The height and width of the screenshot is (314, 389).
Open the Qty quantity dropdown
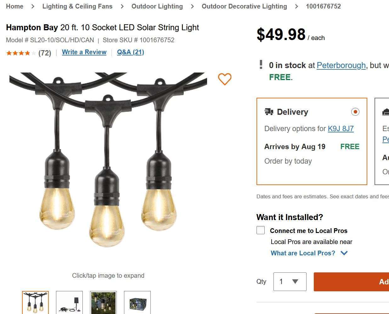[290, 282]
